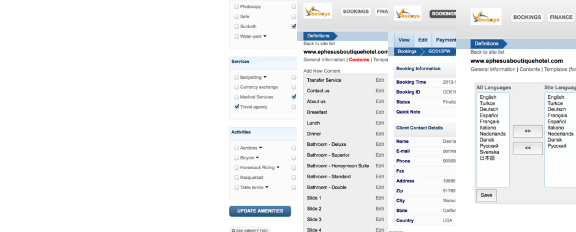Edit the Contact us content
Screen dimensions: 576x232
(x=379, y=91)
